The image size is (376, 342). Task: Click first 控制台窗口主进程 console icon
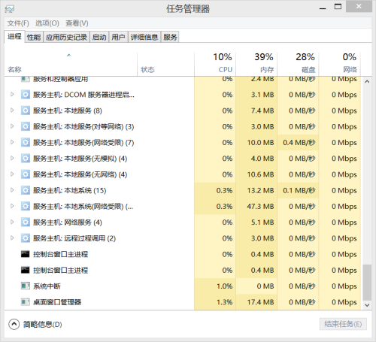point(26,254)
